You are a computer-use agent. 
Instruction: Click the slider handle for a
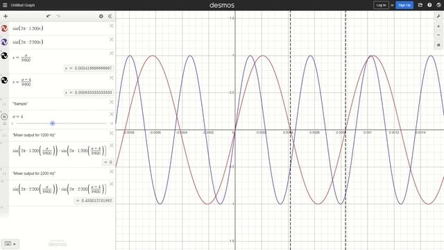53,124
